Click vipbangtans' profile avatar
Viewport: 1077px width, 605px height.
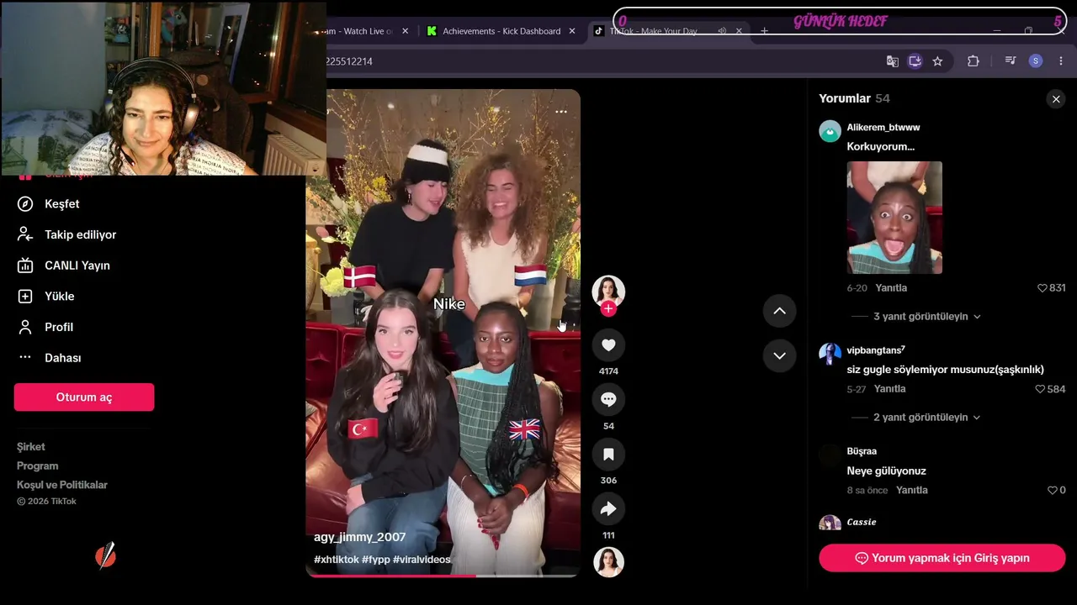pyautogui.click(x=830, y=354)
